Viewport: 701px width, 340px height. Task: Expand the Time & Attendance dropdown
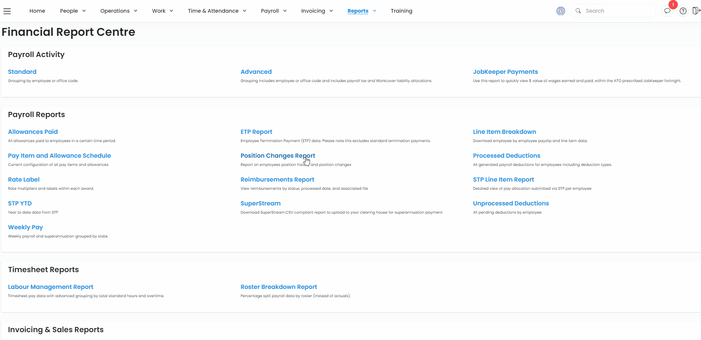point(217,11)
